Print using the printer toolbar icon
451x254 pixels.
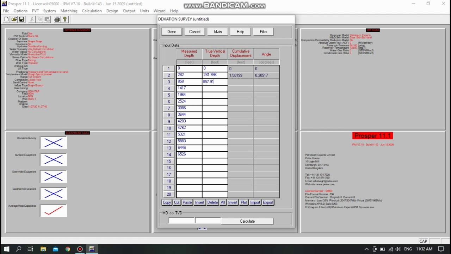pyautogui.click(x=57, y=19)
